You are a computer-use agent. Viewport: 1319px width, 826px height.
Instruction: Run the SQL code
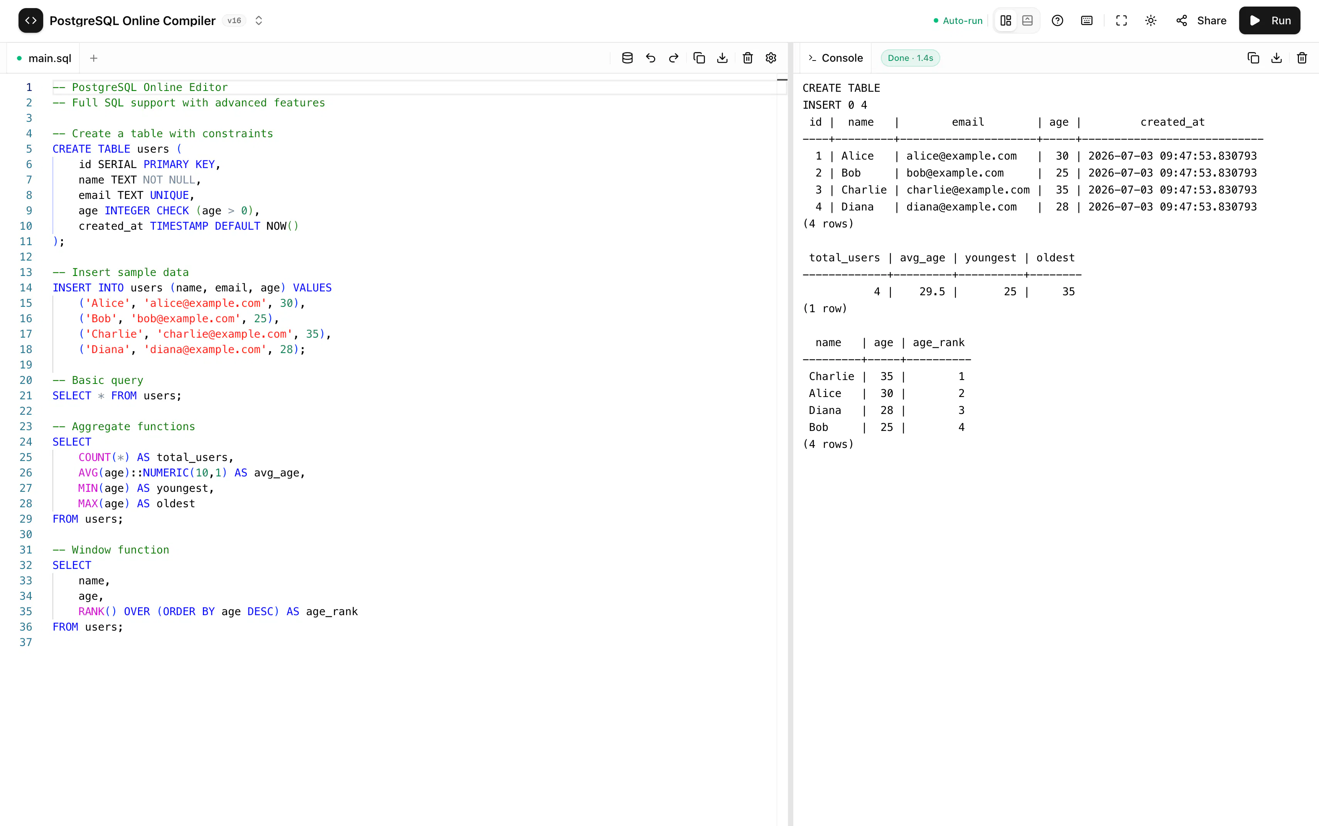coord(1270,21)
